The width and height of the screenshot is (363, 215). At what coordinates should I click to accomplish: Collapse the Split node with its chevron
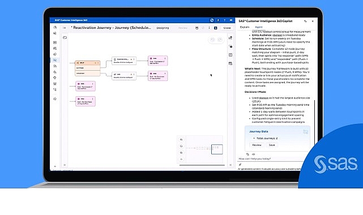click(x=95, y=63)
